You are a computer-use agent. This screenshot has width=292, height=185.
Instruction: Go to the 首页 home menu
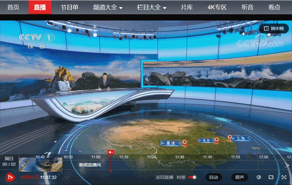(x=13, y=7)
